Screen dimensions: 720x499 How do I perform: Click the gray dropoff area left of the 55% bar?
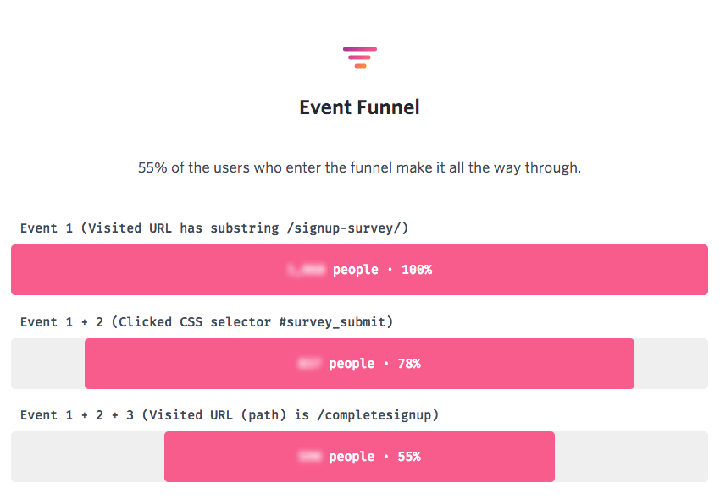click(88, 457)
